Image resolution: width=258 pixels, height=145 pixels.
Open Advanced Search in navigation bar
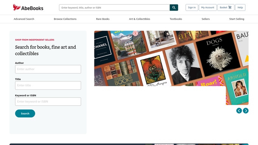24,19
